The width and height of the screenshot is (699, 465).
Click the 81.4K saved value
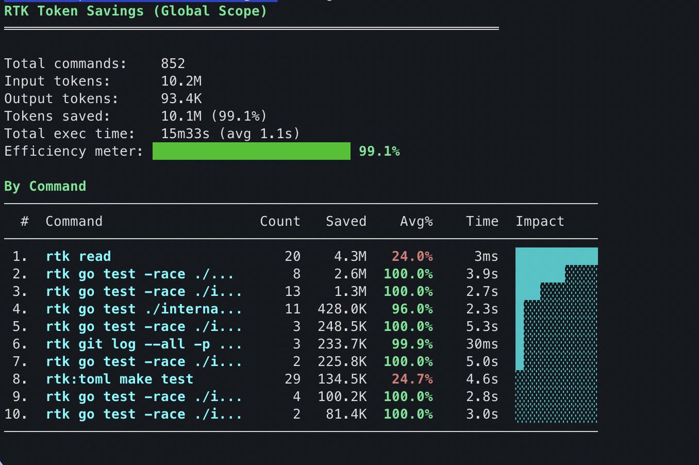coord(346,414)
